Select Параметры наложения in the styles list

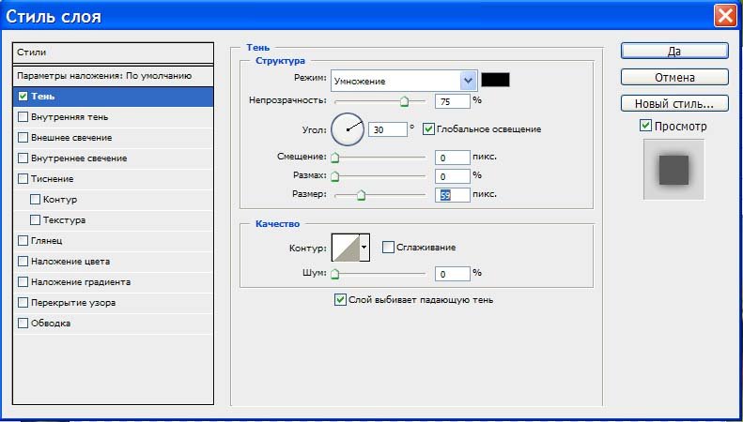pos(103,75)
